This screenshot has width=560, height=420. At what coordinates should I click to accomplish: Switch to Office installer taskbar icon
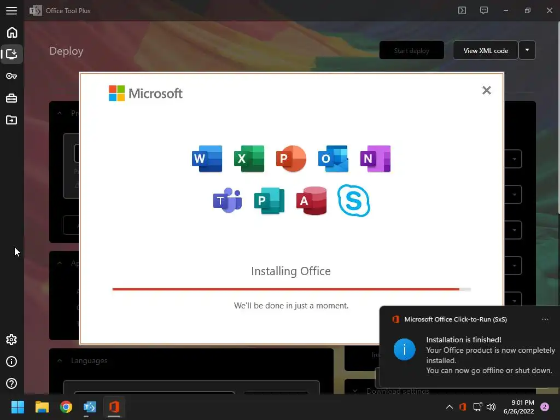pyautogui.click(x=114, y=407)
